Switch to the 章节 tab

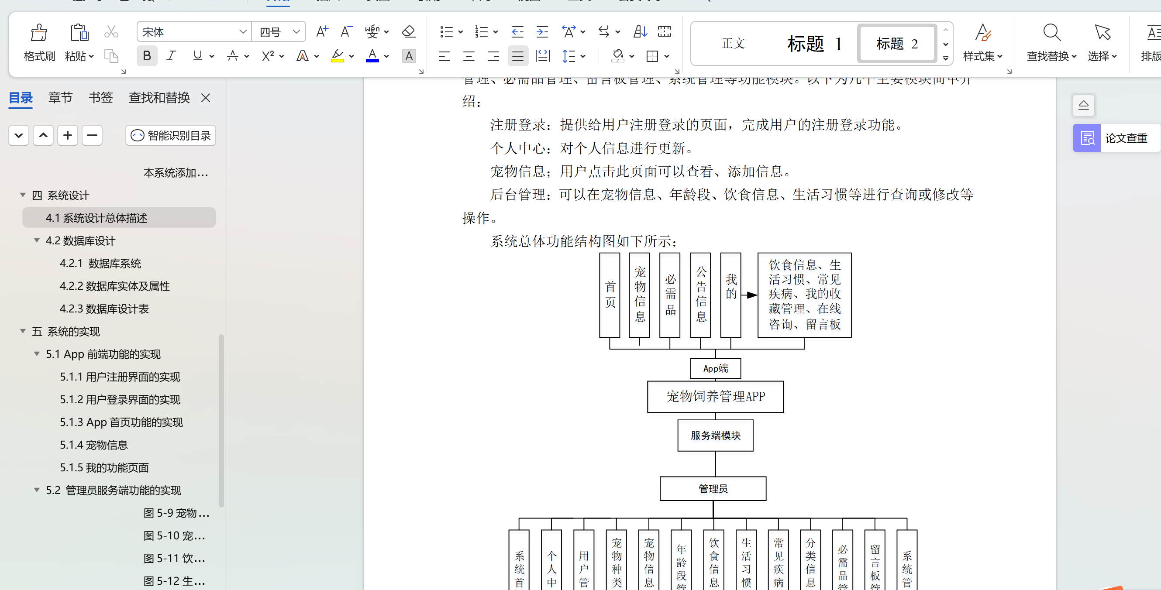[x=60, y=97]
